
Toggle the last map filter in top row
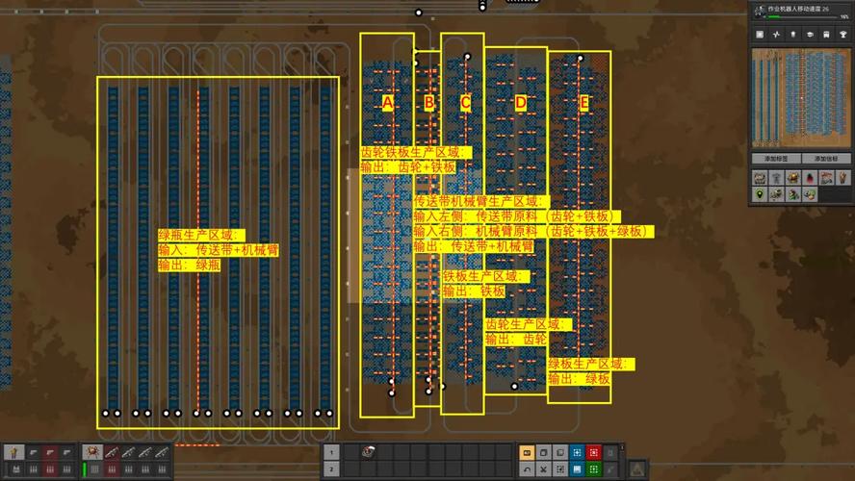tap(843, 178)
